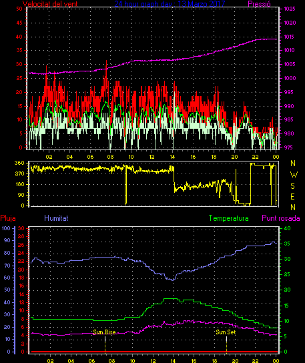Click 50 on the blue humidity axis

[x=7, y=290]
